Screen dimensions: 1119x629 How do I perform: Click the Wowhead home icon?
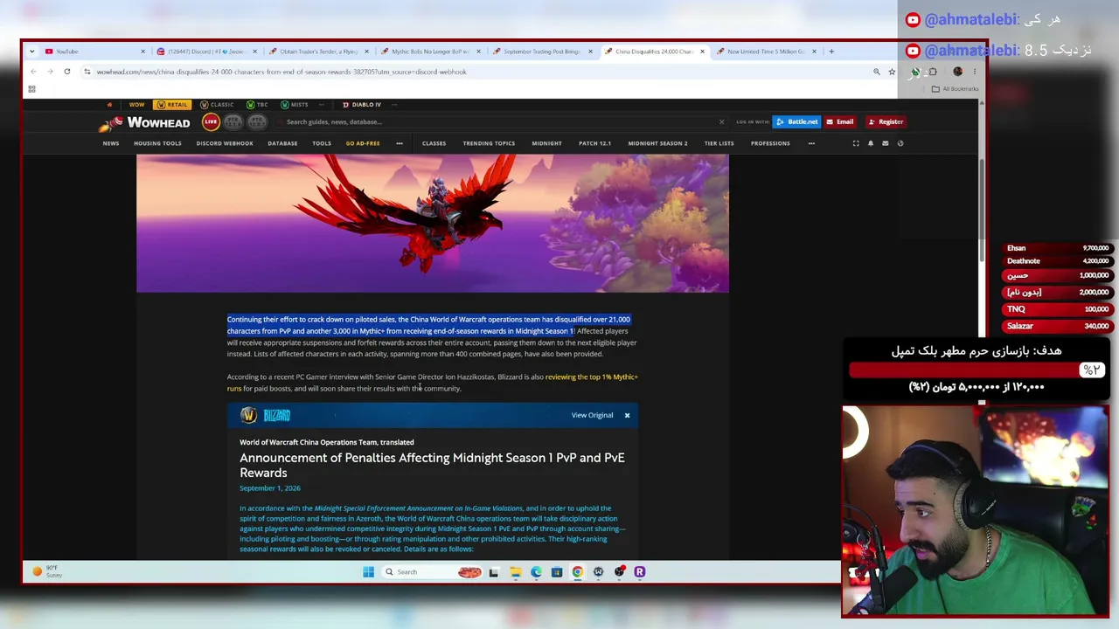click(109, 105)
